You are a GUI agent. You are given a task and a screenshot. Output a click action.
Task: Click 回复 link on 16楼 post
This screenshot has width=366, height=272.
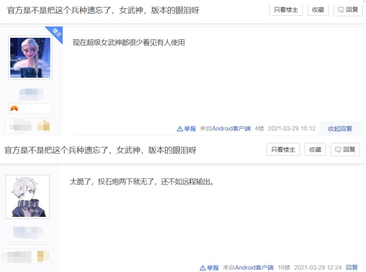click(x=352, y=267)
